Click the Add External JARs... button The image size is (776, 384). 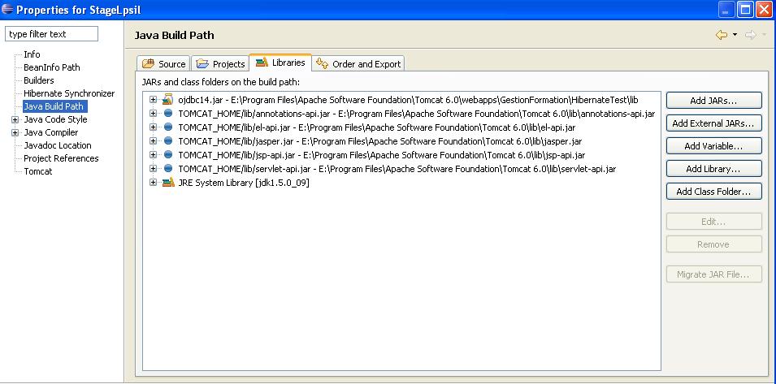[713, 123]
